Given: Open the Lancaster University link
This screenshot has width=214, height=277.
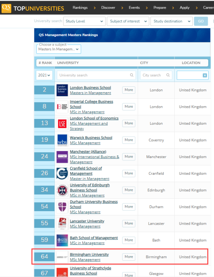Looking at the screenshot, I should point(87,221).
